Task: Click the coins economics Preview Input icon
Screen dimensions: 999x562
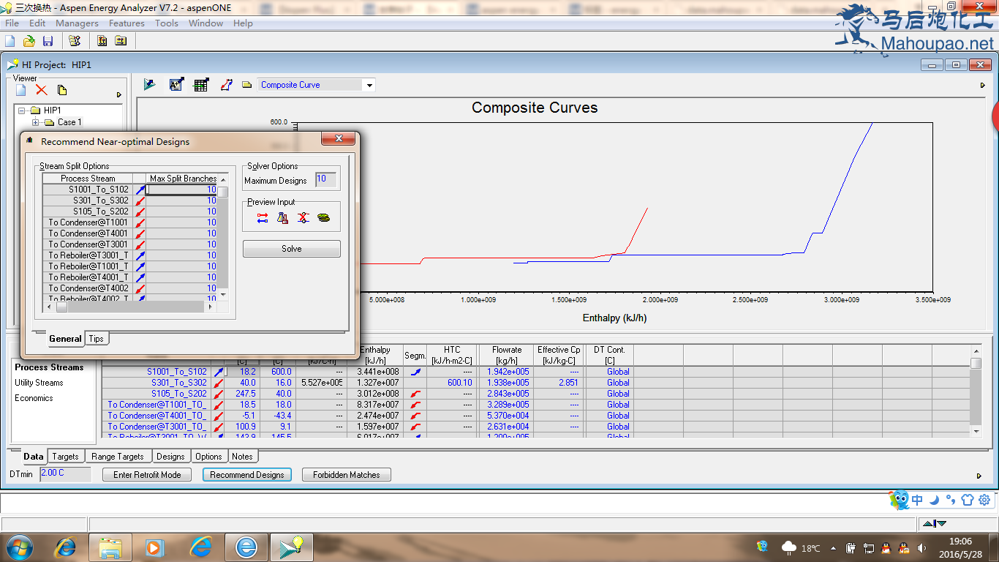Action: click(324, 218)
